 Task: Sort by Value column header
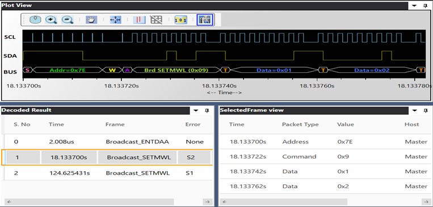click(346, 125)
